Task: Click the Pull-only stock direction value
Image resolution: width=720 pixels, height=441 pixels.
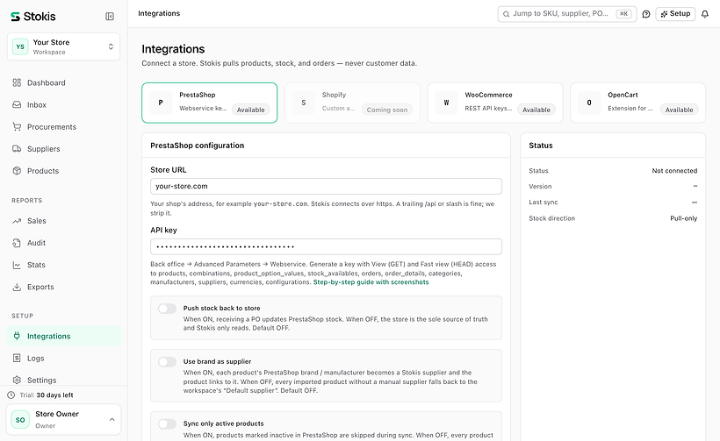Action: (684, 218)
